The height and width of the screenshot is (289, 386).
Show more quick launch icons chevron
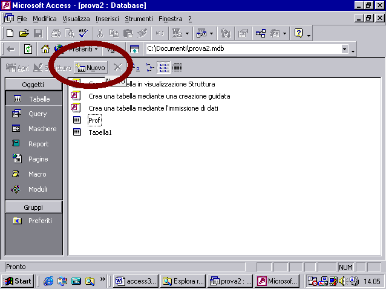(x=103, y=279)
